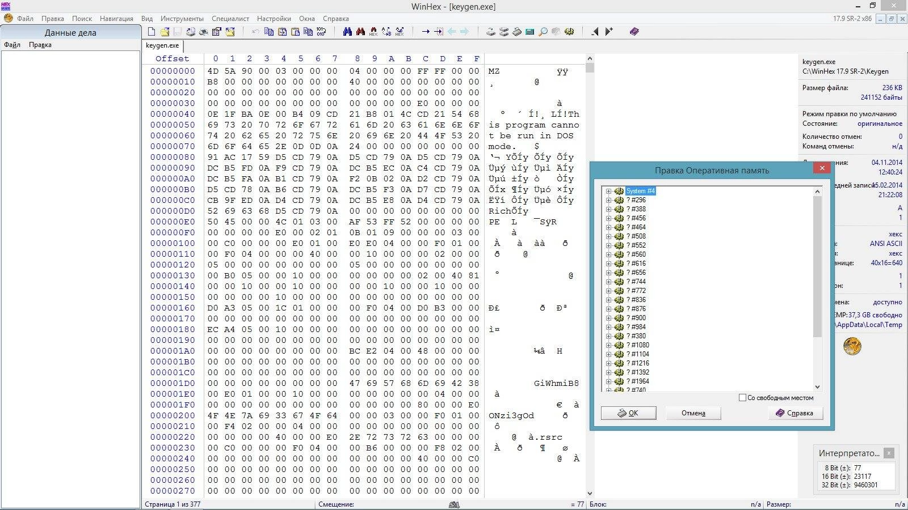Click the printer icon in toolbar
908x510 pixels.
click(203, 32)
